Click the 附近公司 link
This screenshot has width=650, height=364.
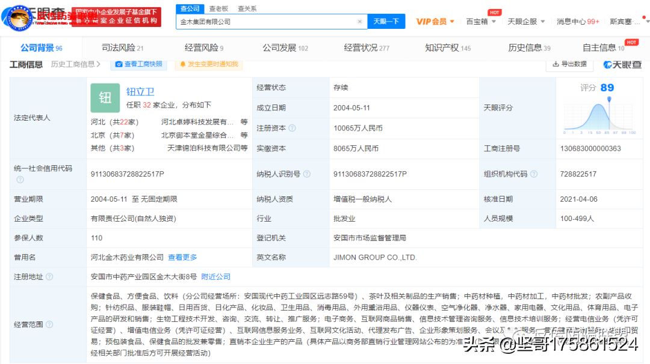tap(215, 277)
